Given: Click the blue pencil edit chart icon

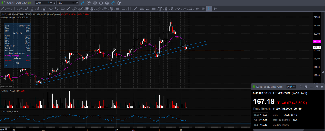Looking at the screenshot, I should [x=83, y=3].
